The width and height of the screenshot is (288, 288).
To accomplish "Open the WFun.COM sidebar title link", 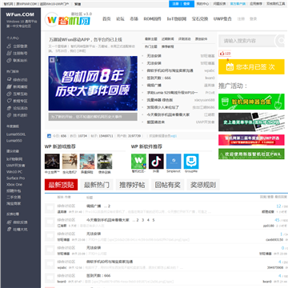I will pyautogui.click(x=20, y=14).
